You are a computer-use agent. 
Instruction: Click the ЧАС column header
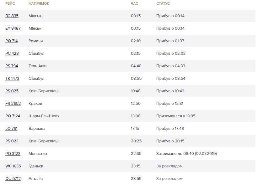134,3
